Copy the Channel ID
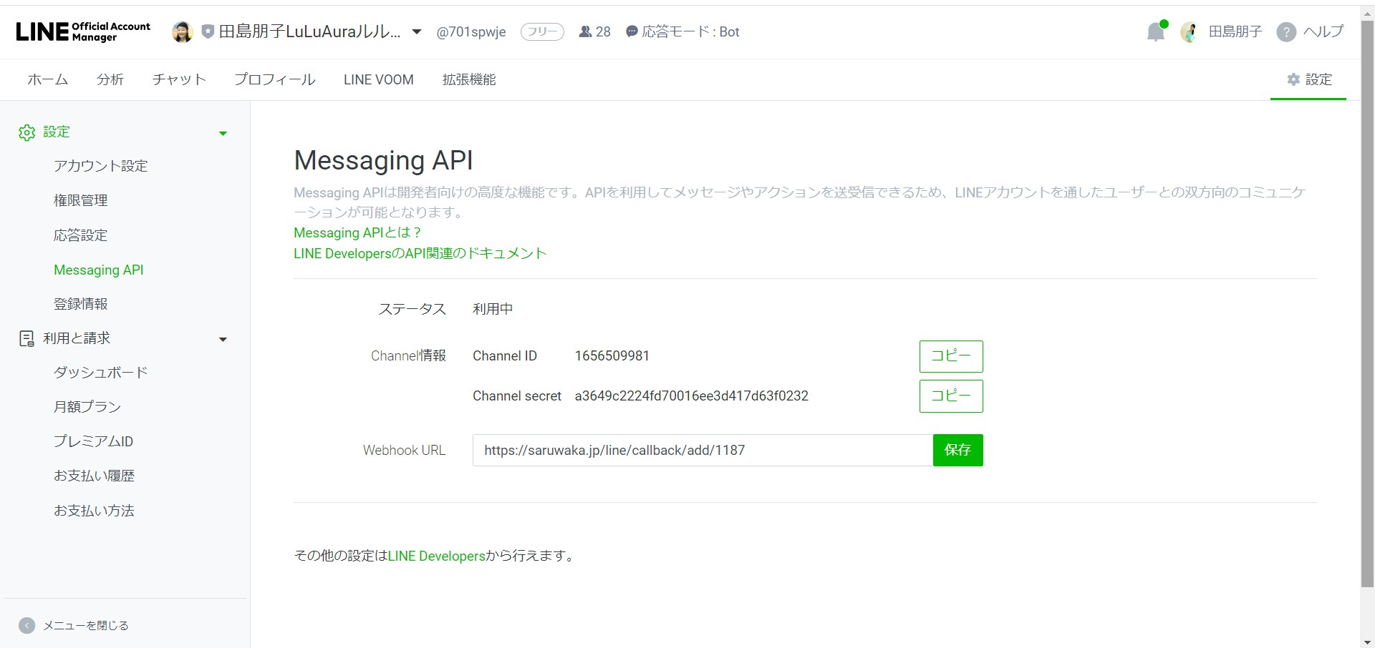Viewport: 1375px width, 648px height. pyautogui.click(x=951, y=356)
